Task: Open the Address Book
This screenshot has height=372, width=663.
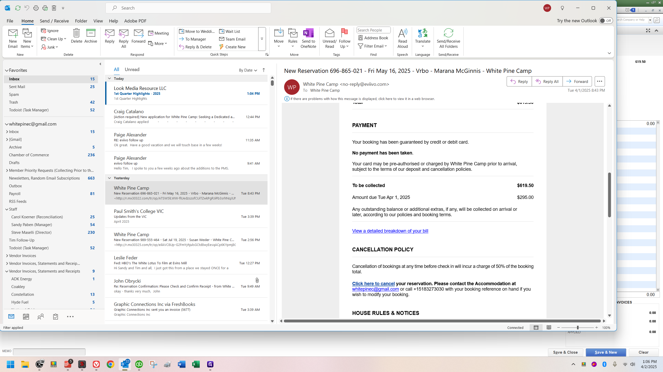Action: (373, 38)
